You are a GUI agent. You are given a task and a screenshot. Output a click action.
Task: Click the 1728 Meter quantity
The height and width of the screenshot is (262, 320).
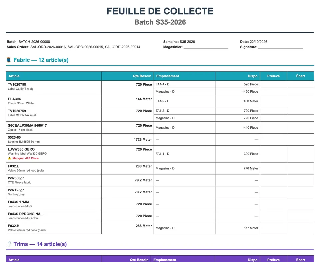[143, 140]
